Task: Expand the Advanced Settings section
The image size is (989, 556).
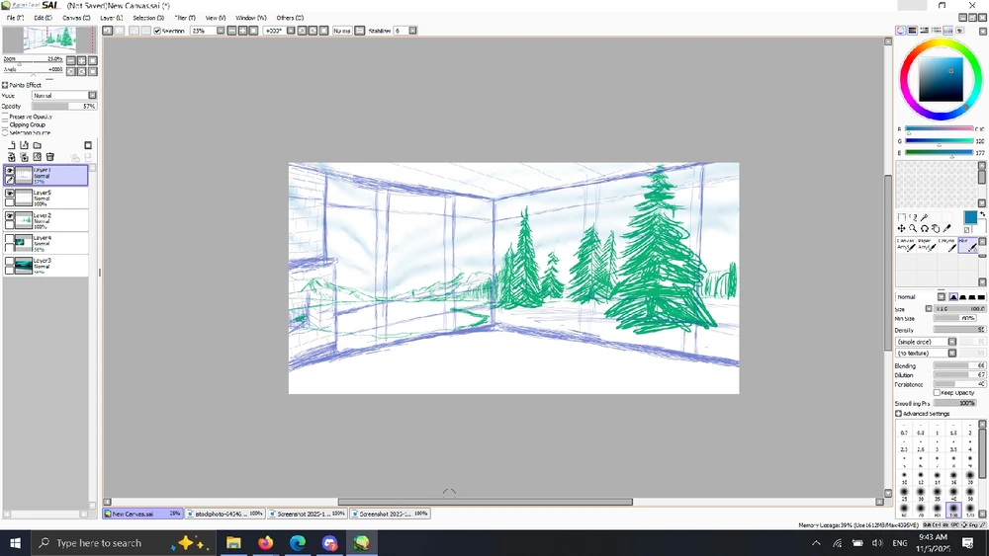Action: pyautogui.click(x=898, y=414)
